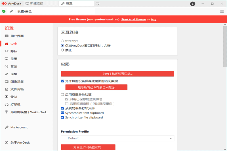Expand the Permission Profile Default dropdown
The height and width of the screenshot is (151, 227).
117,138
